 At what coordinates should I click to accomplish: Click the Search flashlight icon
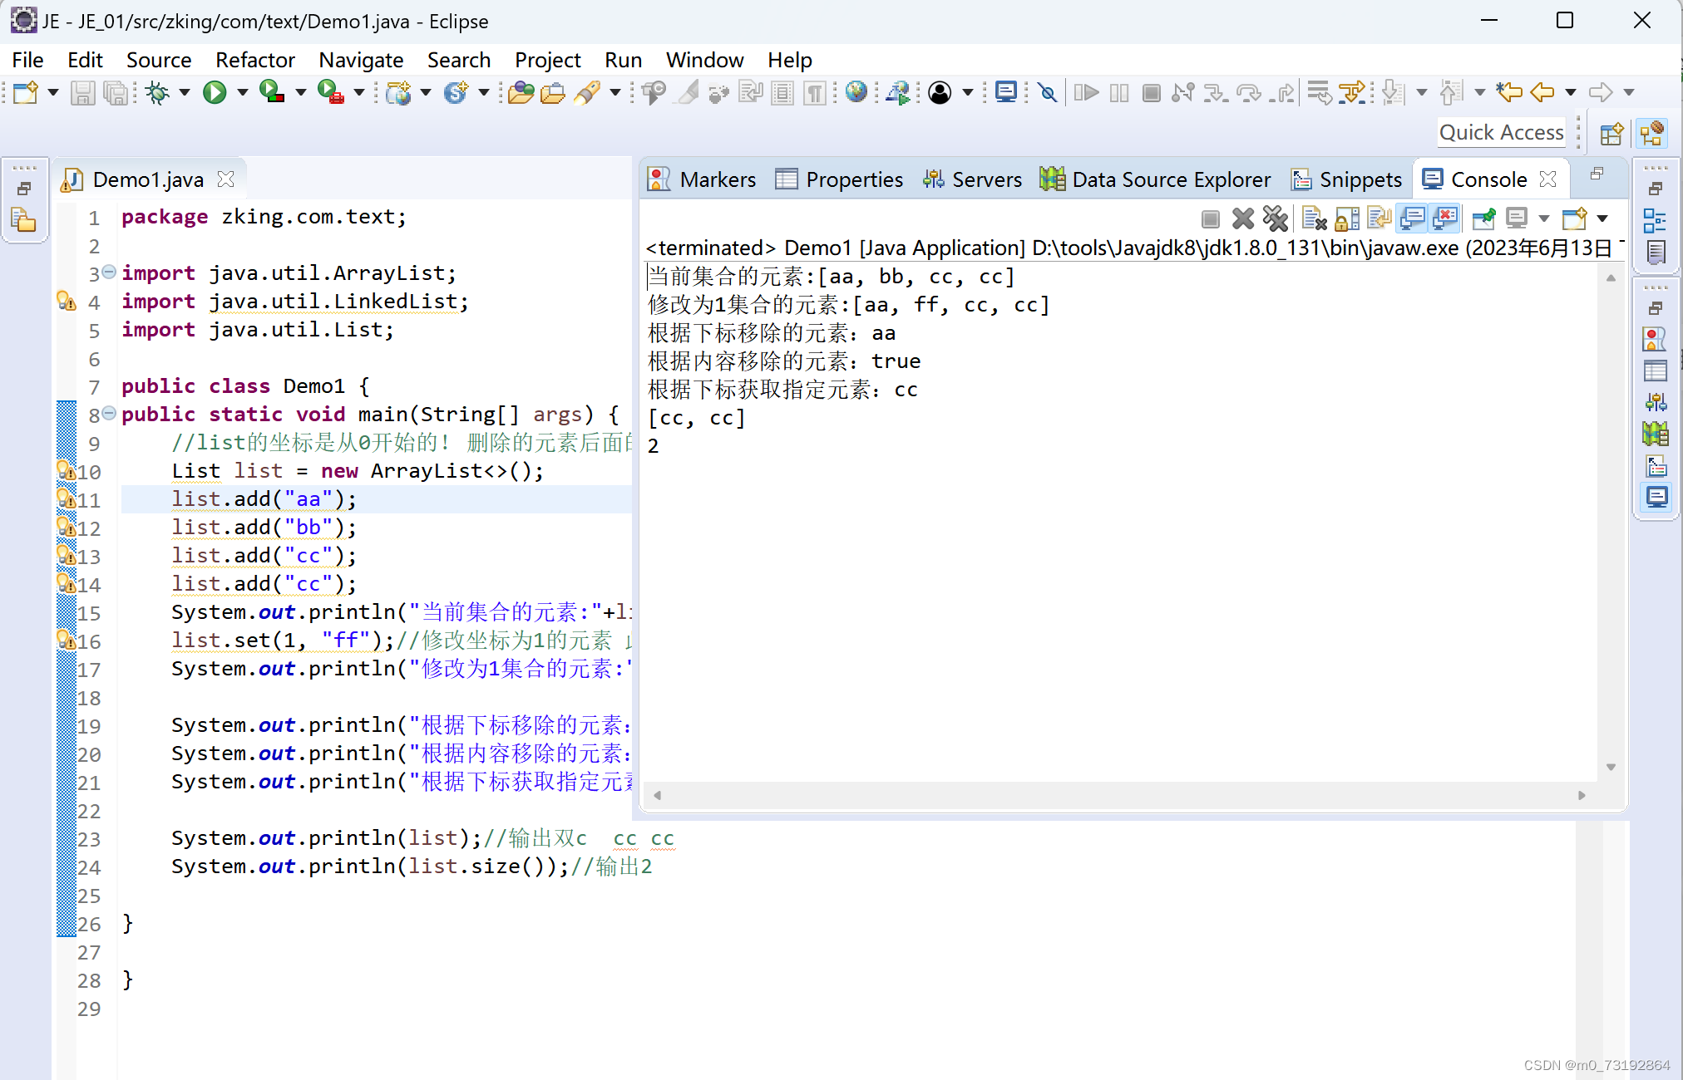pyautogui.click(x=587, y=92)
